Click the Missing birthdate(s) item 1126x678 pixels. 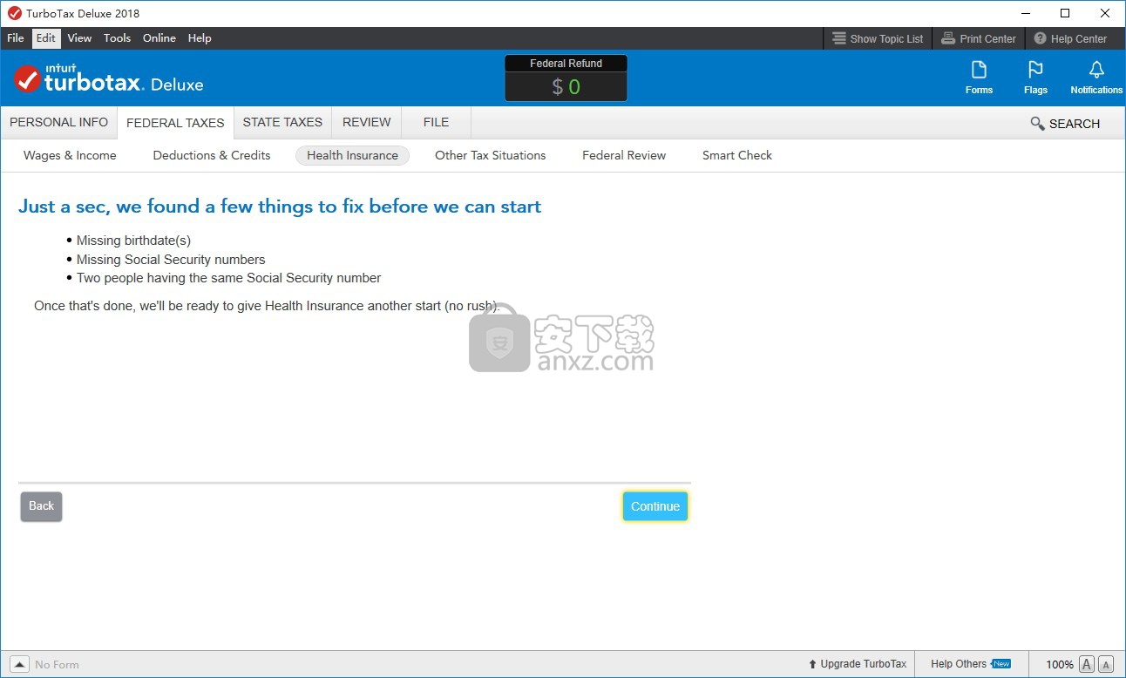point(133,241)
